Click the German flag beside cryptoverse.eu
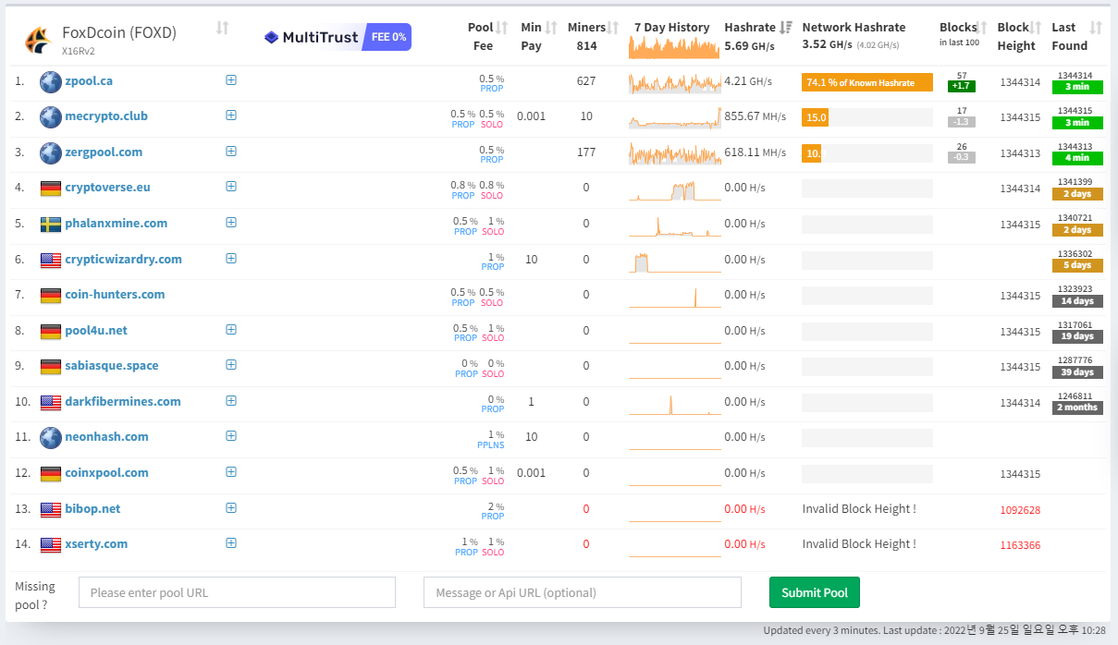The image size is (1118, 645). (x=51, y=189)
